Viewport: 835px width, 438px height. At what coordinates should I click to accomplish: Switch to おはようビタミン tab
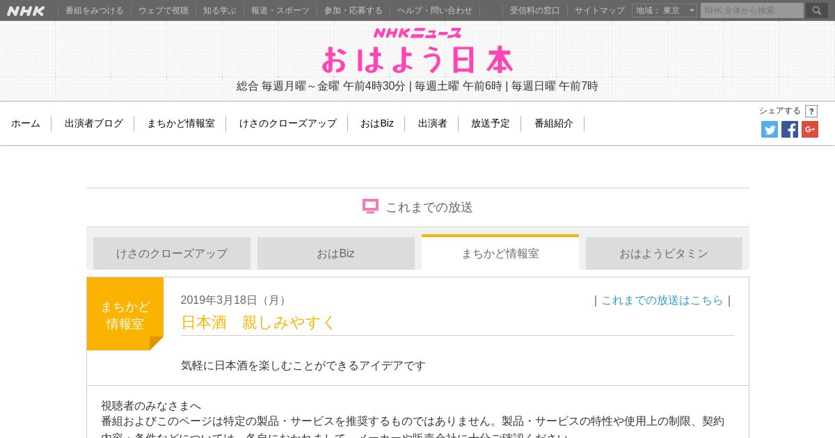[664, 253]
